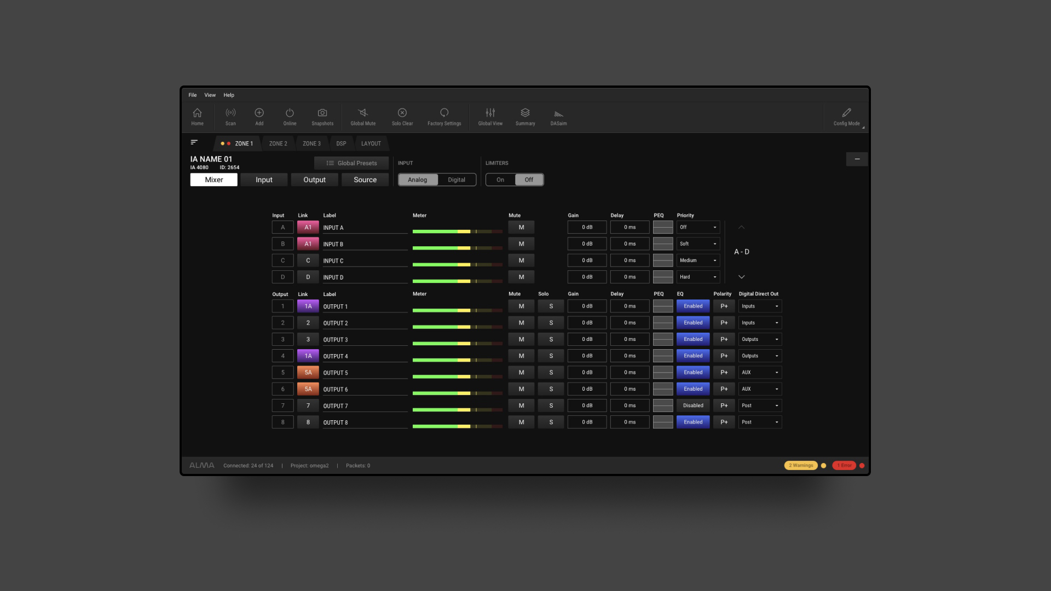
Task: Open Global View faders icon
Action: (490, 116)
